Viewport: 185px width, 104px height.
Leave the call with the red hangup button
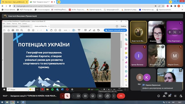tap(121, 96)
